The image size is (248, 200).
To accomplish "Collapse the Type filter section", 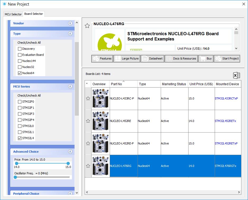I will click(70, 34).
